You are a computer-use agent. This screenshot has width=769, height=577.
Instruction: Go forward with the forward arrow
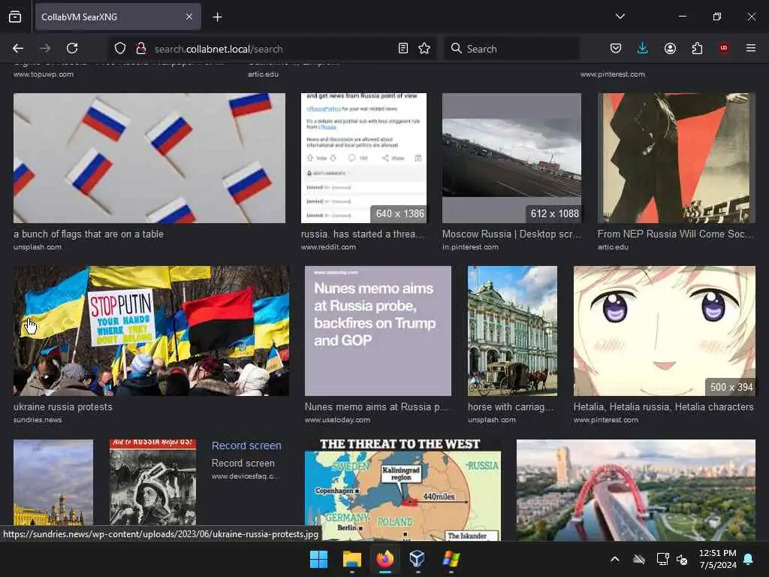click(x=44, y=48)
